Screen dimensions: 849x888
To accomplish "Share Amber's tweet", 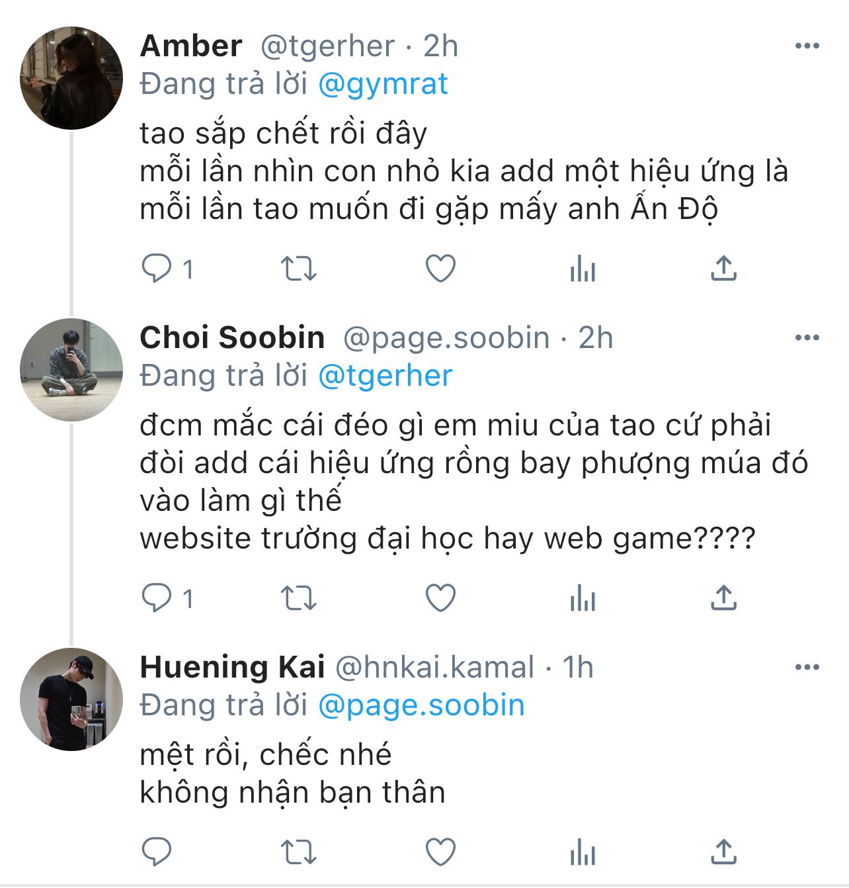I will [724, 269].
